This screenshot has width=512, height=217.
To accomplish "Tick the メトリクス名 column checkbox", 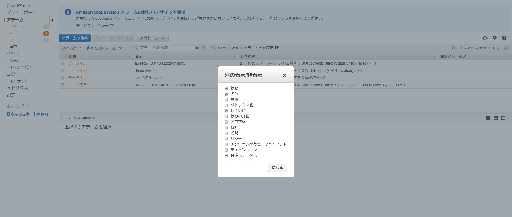I will point(226,105).
